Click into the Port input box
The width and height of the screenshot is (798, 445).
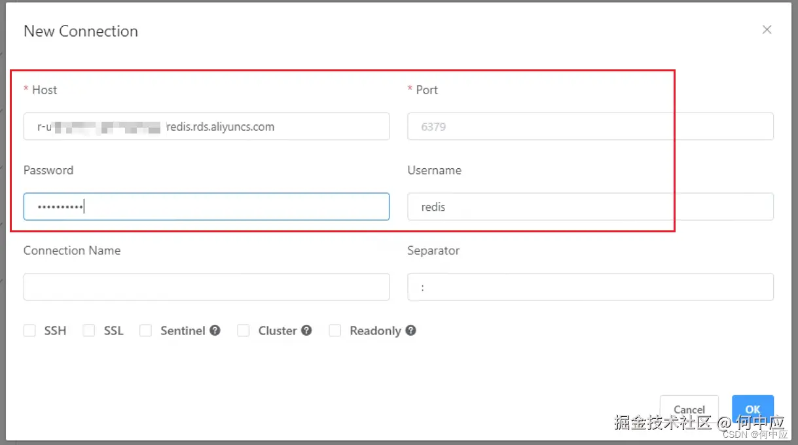tap(590, 126)
